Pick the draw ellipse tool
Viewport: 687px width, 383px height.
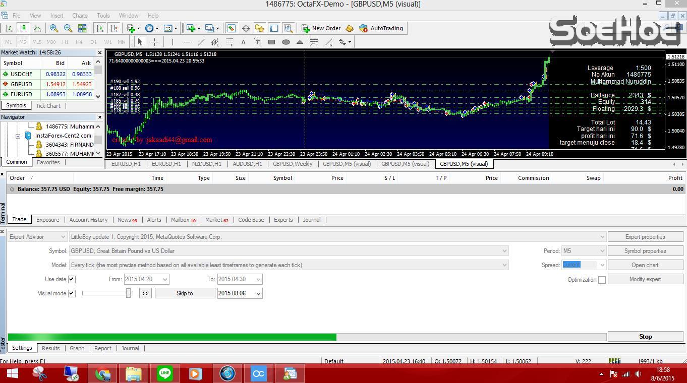285,42
